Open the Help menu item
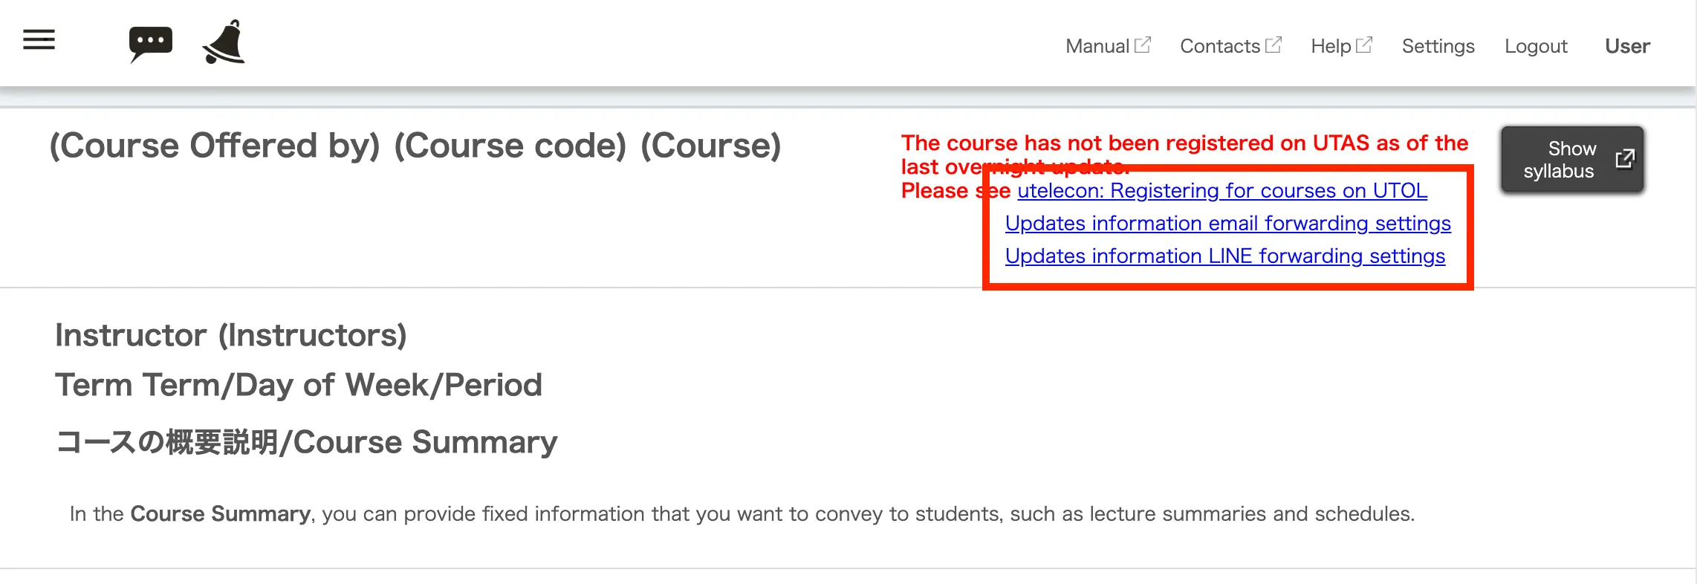The width and height of the screenshot is (1697, 584). pos(1330,46)
